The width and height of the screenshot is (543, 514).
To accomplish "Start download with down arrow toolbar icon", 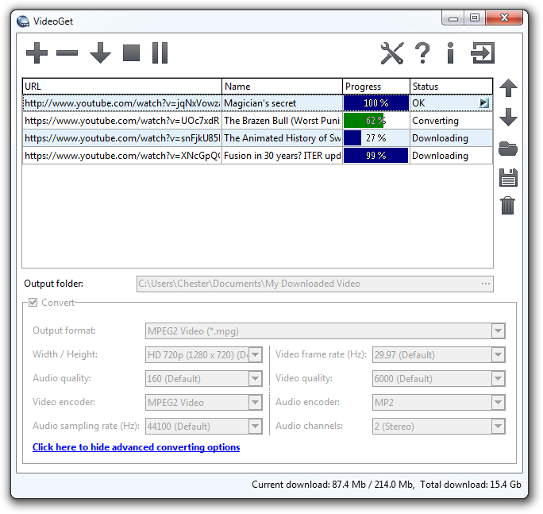I will (100, 53).
